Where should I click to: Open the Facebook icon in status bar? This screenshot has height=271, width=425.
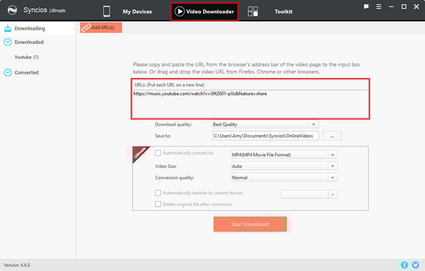point(404,265)
